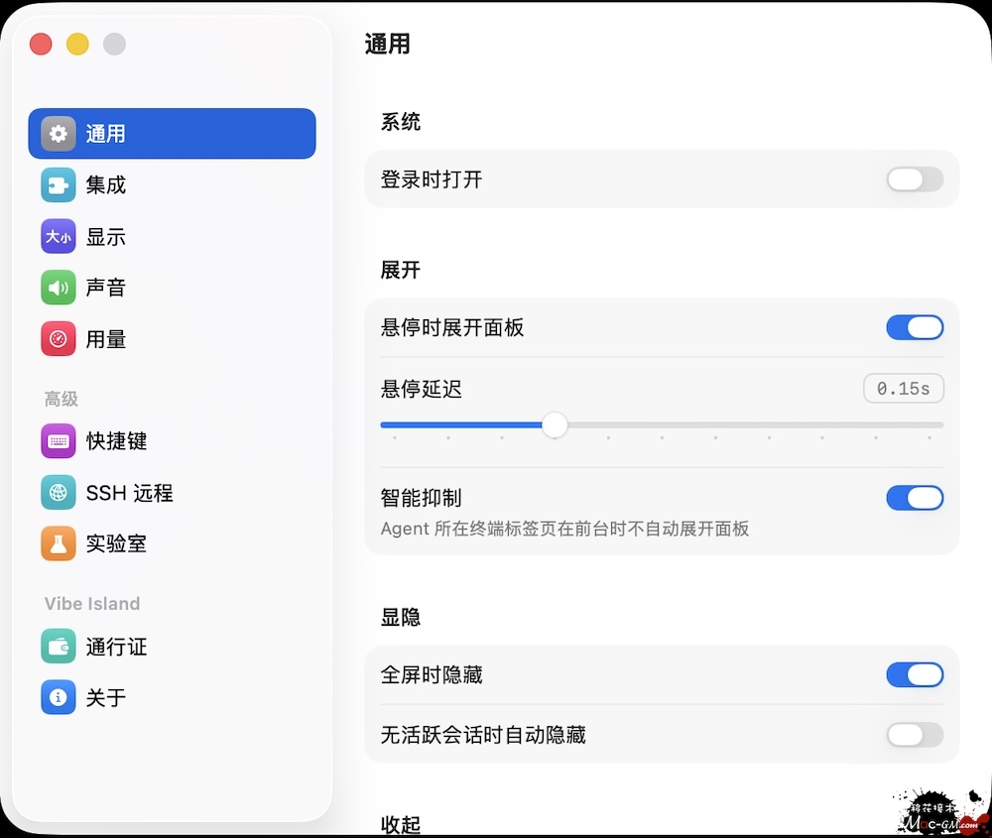
Task: Select the 实验室 flask icon
Action: [x=59, y=543]
